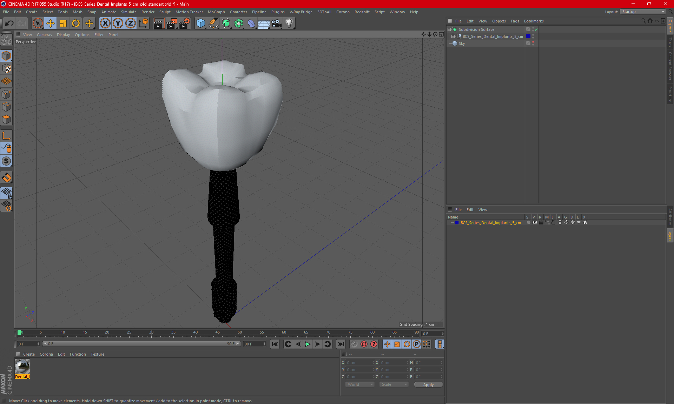Screen dimensions: 674x404
Task: Enable Polygons mode
Action: 6,120
